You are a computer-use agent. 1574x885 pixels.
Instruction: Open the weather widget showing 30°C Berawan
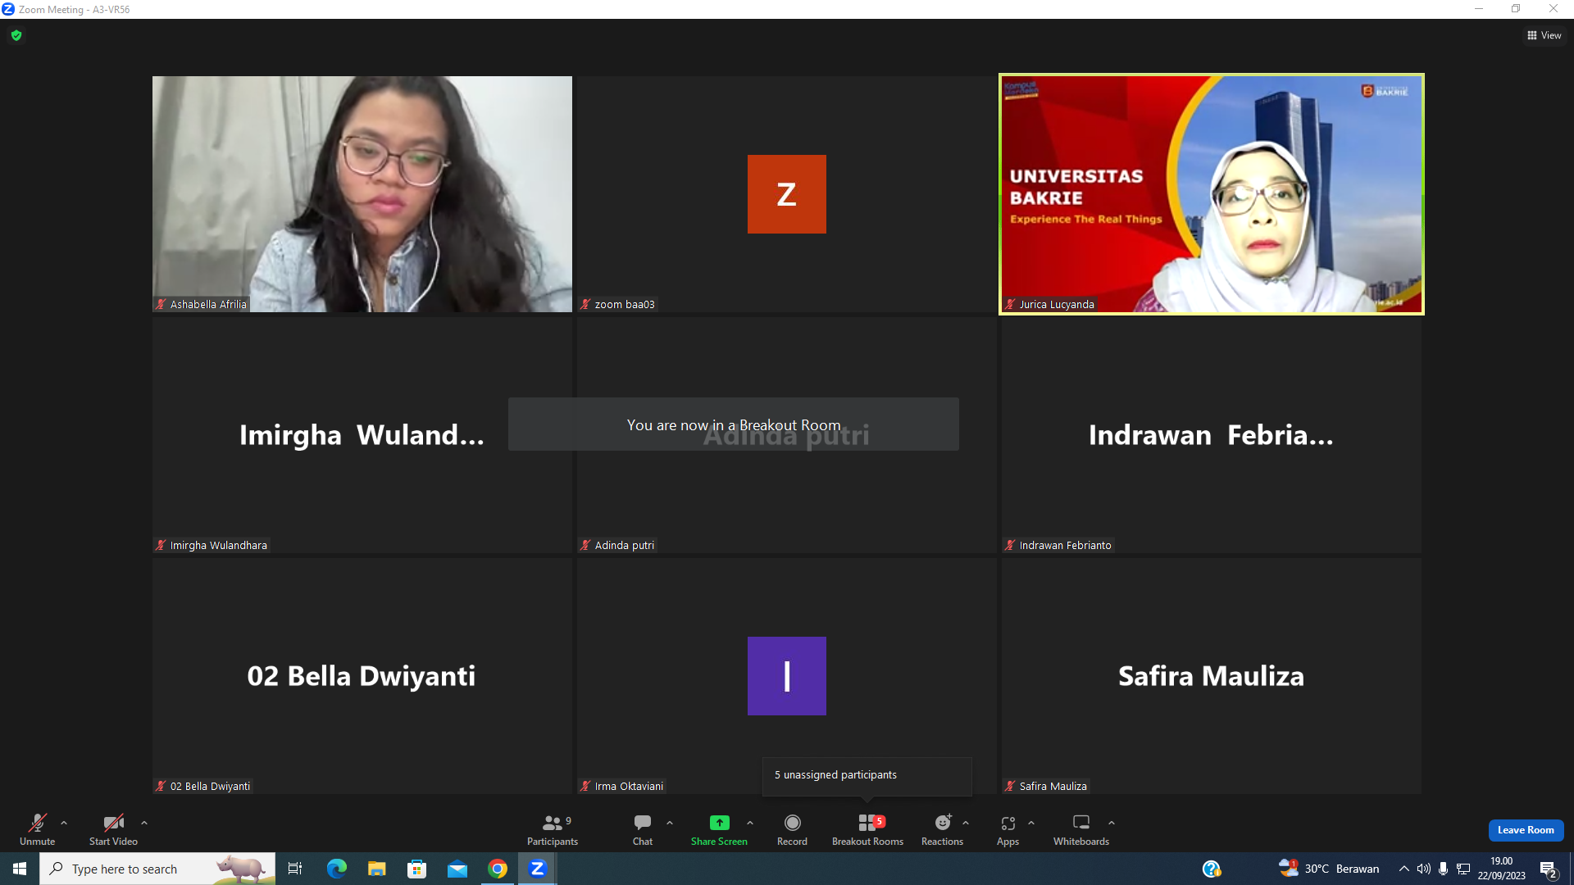pos(1329,869)
